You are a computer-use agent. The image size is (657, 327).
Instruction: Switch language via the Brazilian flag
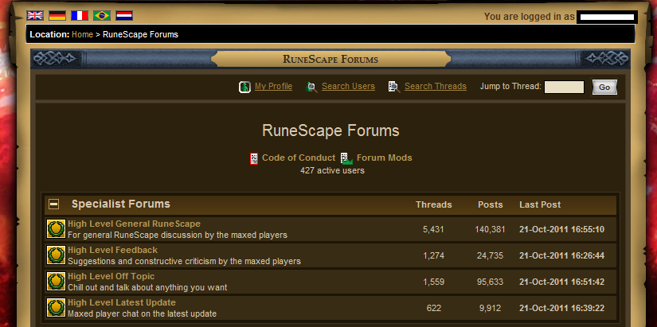[x=102, y=16]
